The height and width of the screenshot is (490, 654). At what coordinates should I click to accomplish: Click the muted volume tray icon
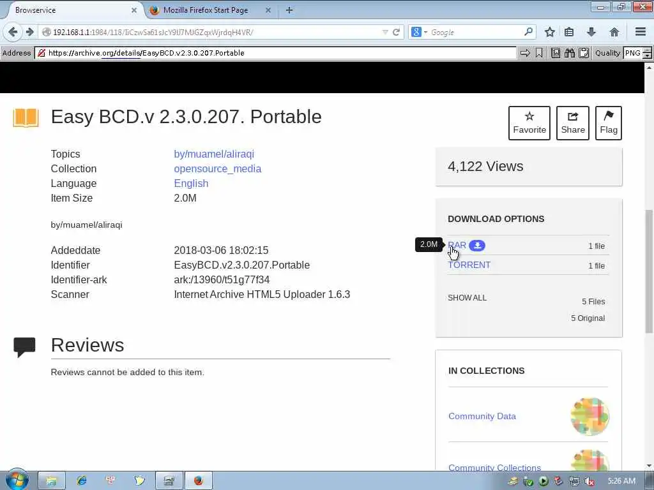pos(589,481)
